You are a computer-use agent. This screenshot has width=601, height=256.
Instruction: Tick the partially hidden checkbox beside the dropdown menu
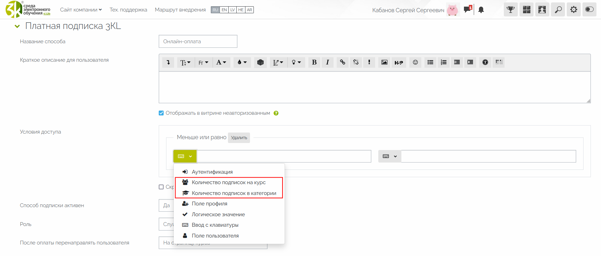161,187
